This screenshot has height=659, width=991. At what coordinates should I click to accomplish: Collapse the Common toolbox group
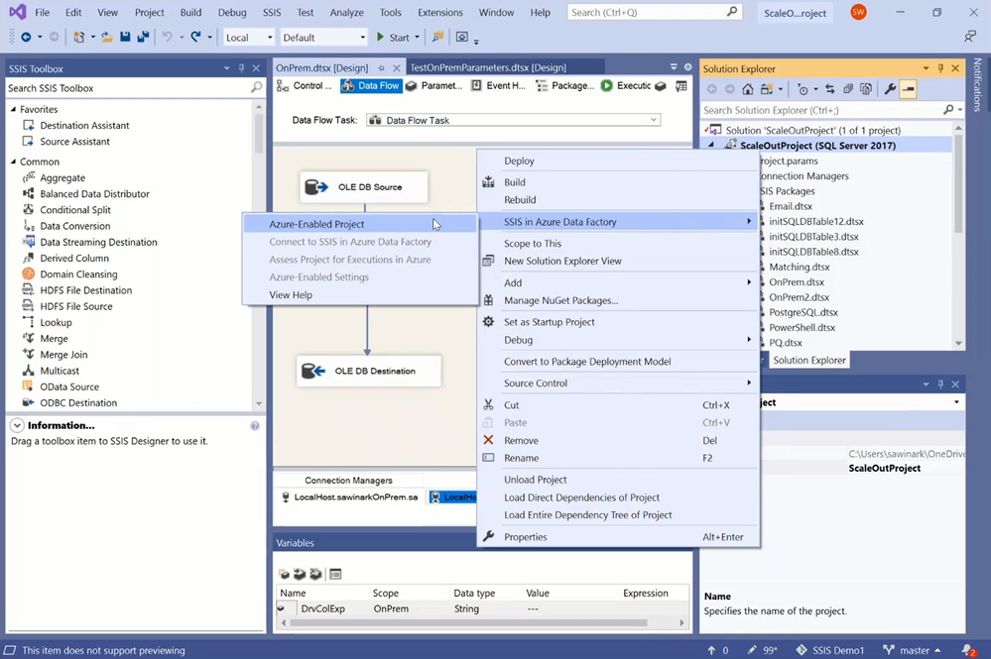point(13,162)
